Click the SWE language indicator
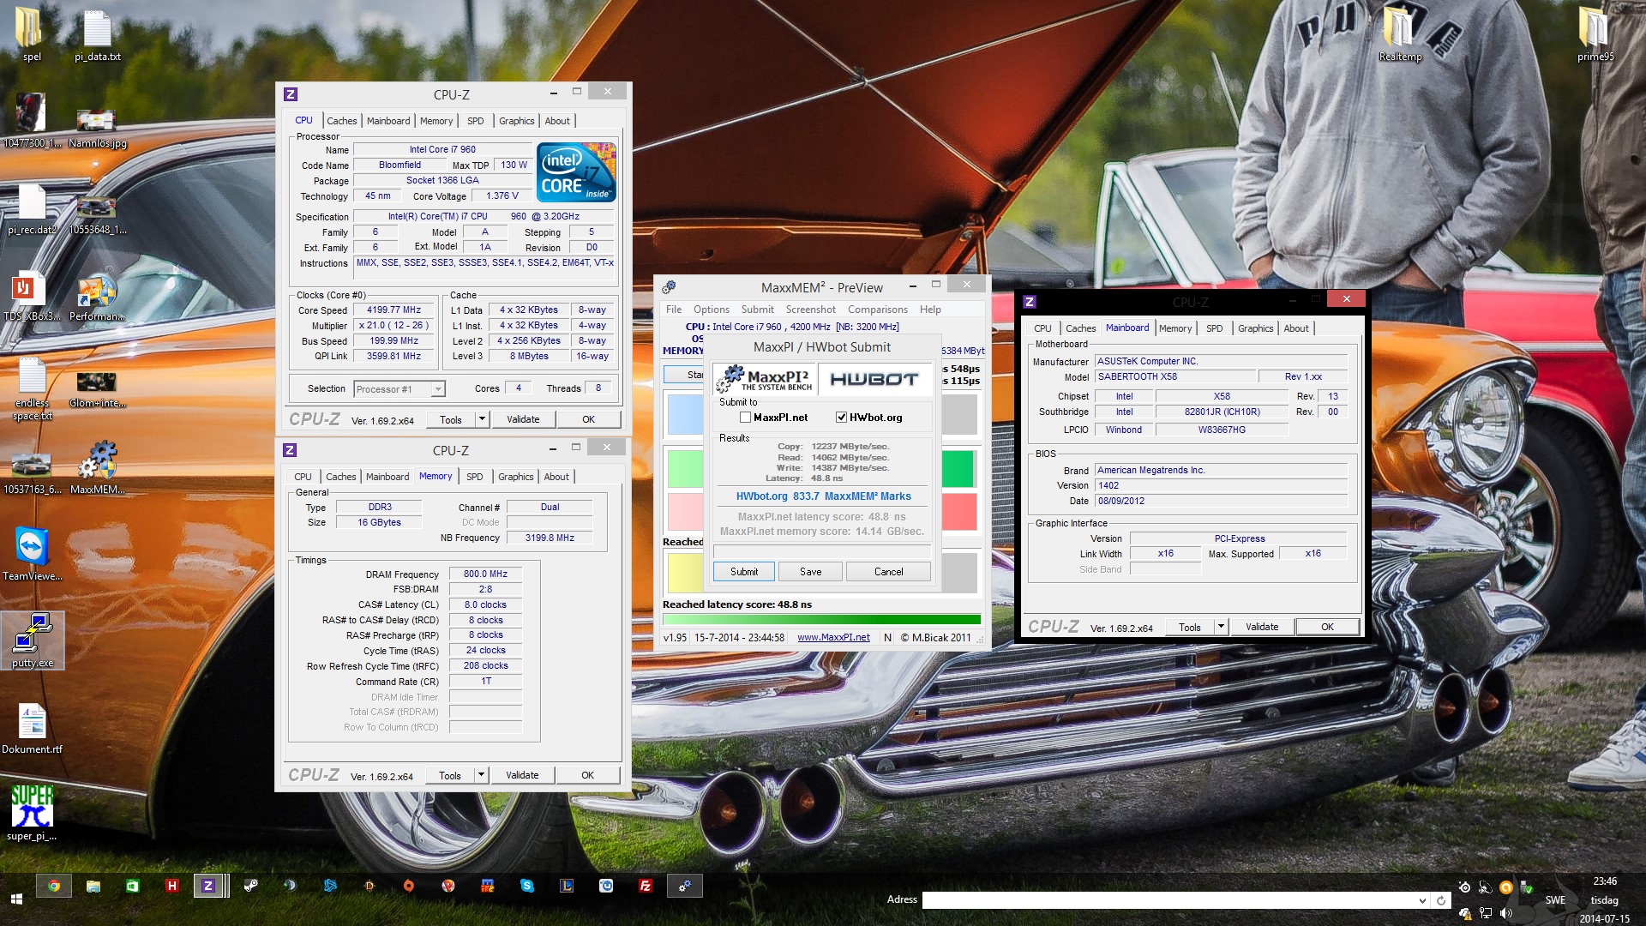 [1554, 900]
